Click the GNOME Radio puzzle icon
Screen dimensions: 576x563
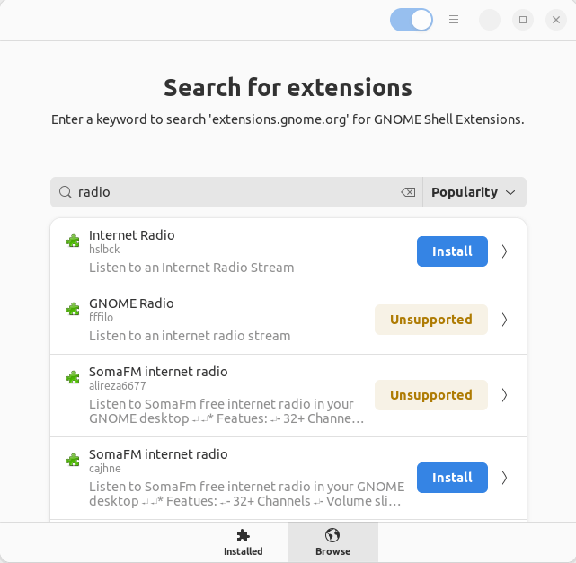[x=73, y=309]
